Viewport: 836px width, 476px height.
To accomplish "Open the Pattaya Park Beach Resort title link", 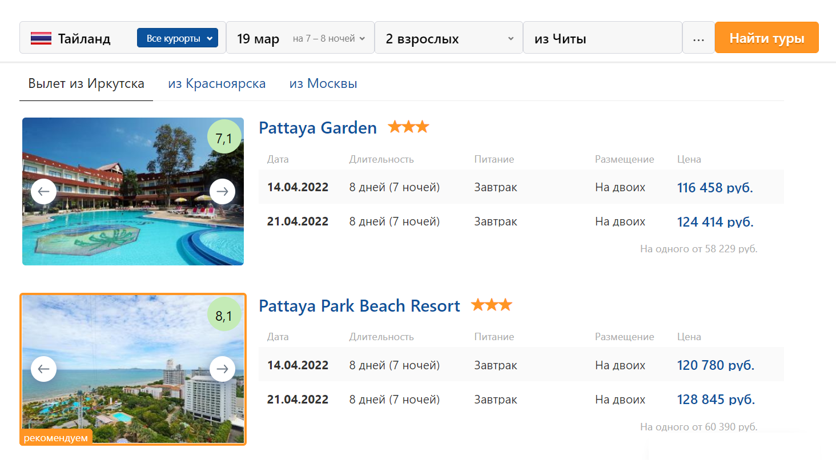I will [359, 305].
